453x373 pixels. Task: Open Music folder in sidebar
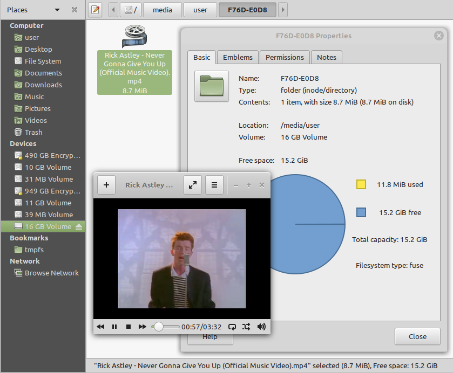pos(43,96)
